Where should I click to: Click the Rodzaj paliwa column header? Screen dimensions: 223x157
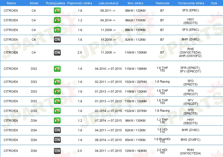(x=55, y=3)
